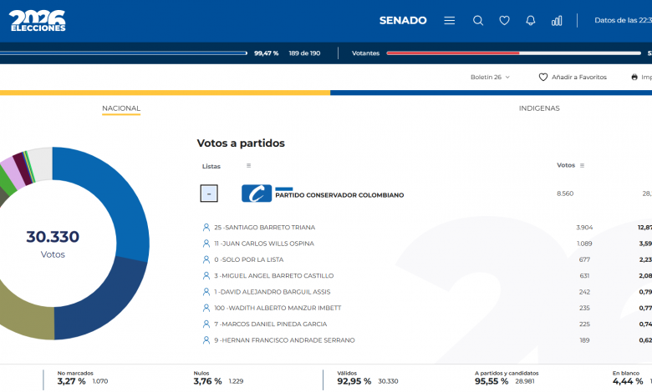Click the red Votantes progress bar

(x=452, y=53)
